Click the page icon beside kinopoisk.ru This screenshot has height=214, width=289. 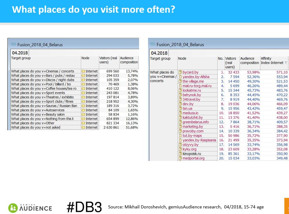pyautogui.click(x=180, y=154)
